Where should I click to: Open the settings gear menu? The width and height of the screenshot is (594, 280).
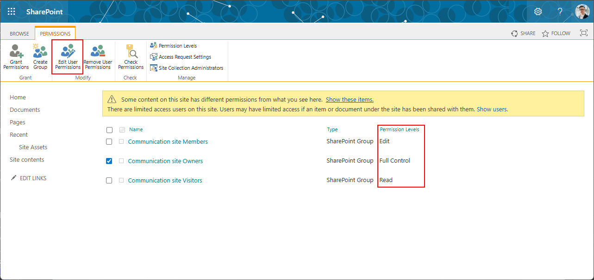(x=538, y=11)
